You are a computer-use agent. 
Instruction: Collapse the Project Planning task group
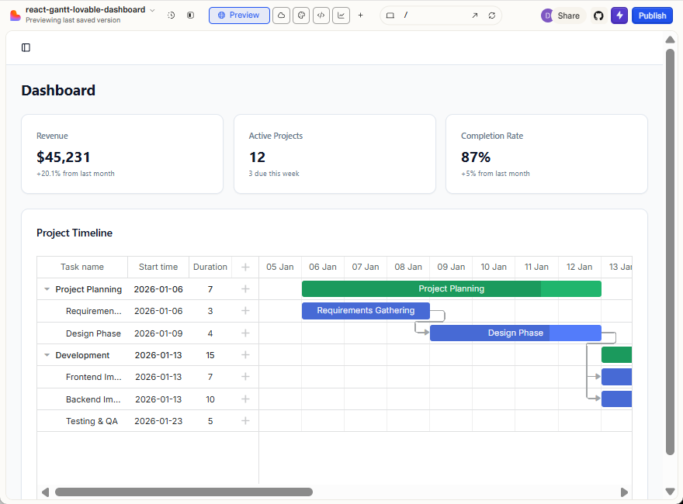pos(47,288)
